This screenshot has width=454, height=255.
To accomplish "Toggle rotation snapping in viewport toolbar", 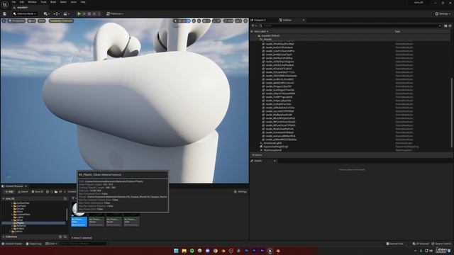I will click(x=216, y=21).
